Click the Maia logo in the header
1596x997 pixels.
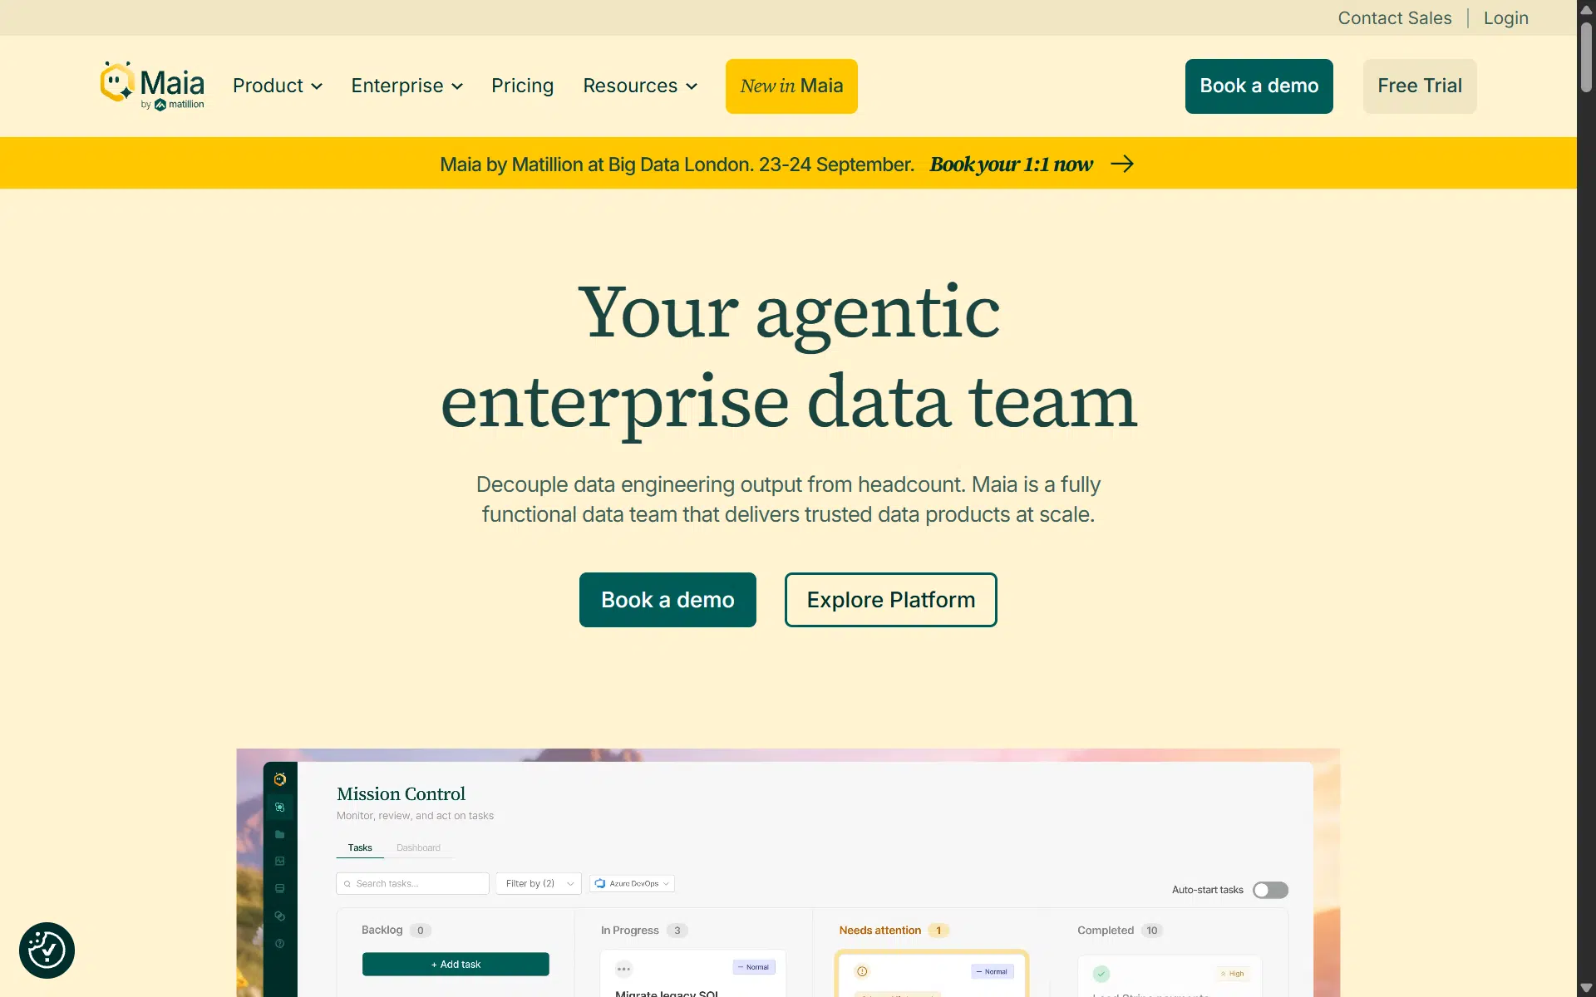(152, 86)
